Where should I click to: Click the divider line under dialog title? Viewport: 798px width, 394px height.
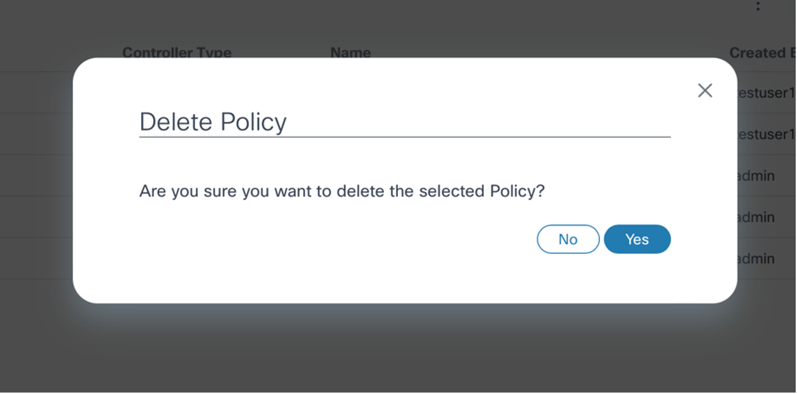click(x=405, y=137)
